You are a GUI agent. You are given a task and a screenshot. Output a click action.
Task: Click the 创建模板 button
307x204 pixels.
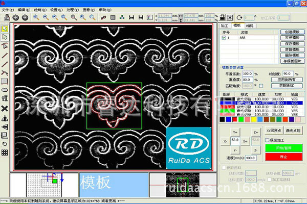point(291,32)
